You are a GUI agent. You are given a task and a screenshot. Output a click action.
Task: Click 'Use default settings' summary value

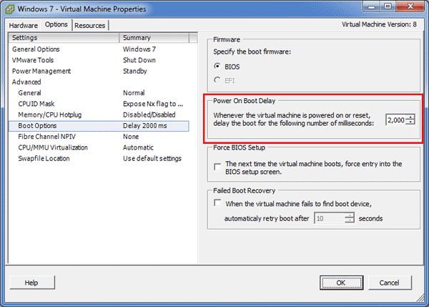tap(152, 159)
